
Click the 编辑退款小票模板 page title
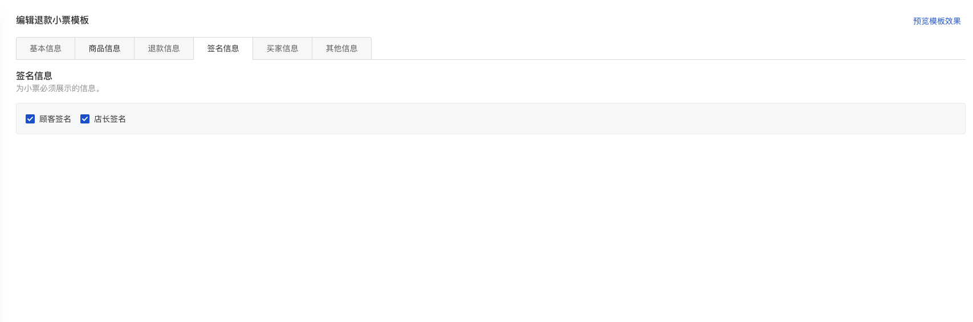pyautogui.click(x=52, y=20)
